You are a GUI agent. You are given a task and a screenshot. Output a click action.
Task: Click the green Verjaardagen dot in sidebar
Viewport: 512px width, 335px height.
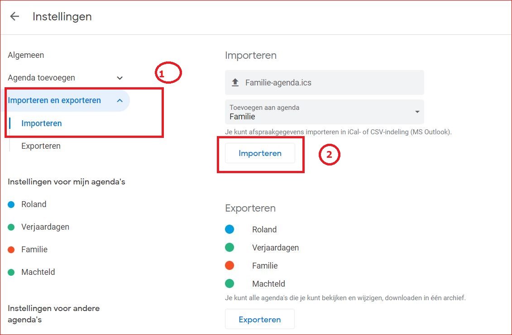[11, 227]
